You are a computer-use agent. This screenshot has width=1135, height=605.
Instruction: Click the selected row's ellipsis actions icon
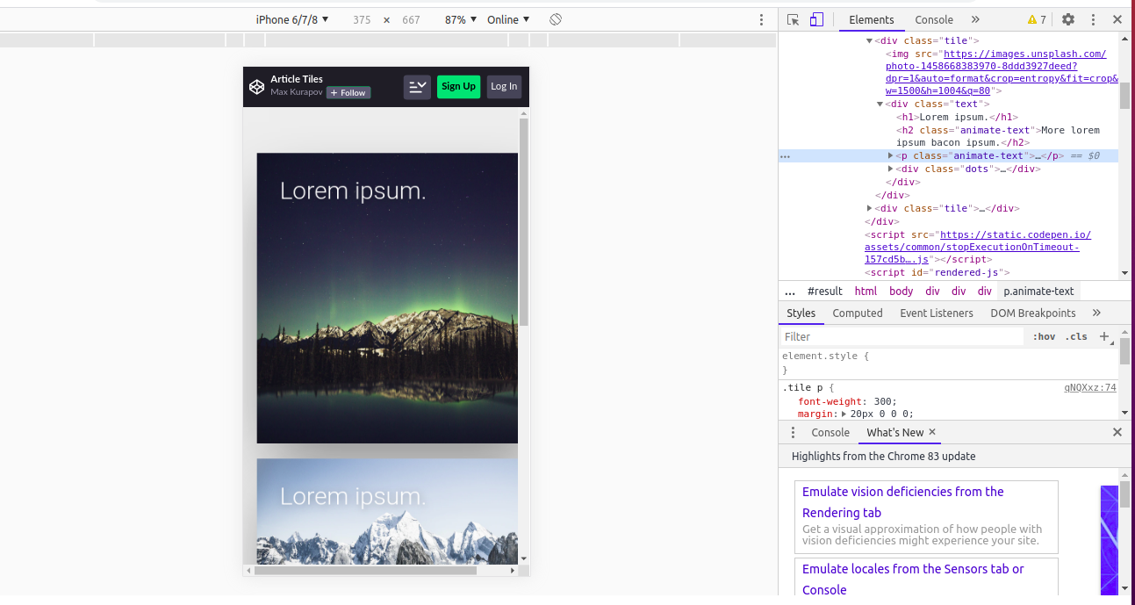point(786,156)
